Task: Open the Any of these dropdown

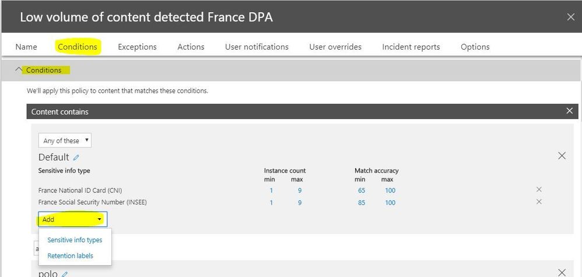Action: coord(65,141)
